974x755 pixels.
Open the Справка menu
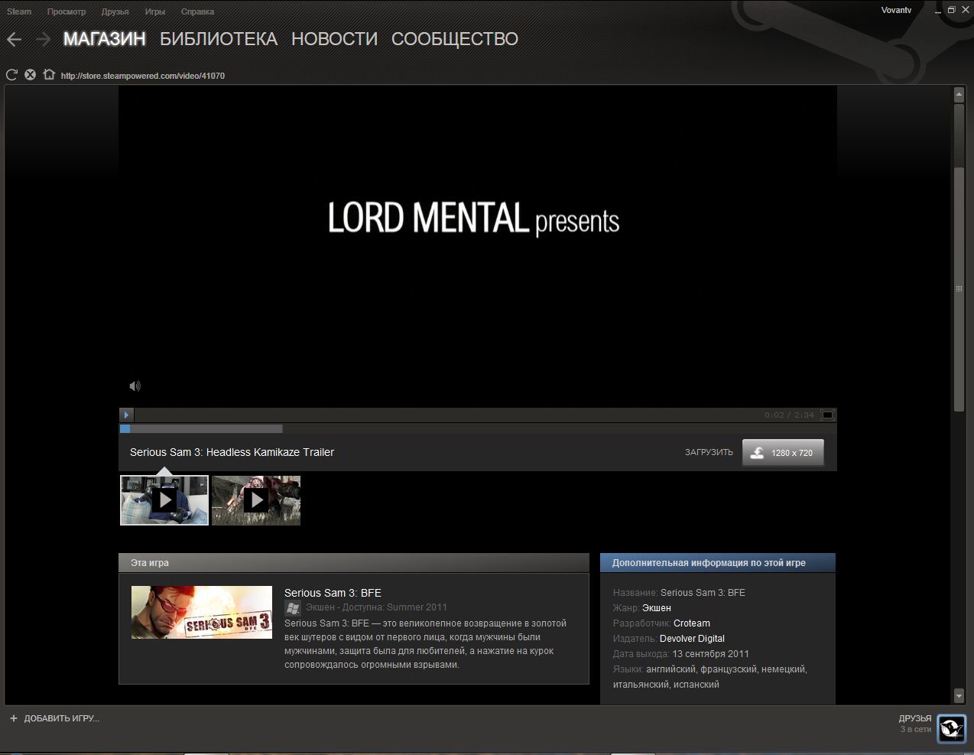(197, 11)
